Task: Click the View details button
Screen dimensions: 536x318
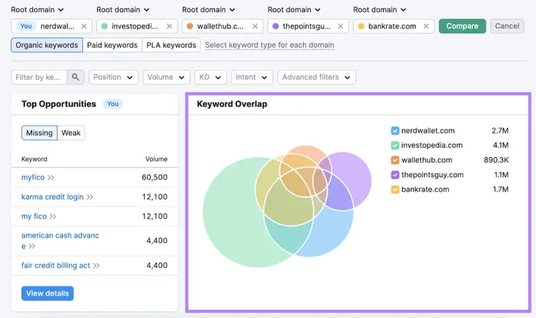Action: tap(47, 294)
